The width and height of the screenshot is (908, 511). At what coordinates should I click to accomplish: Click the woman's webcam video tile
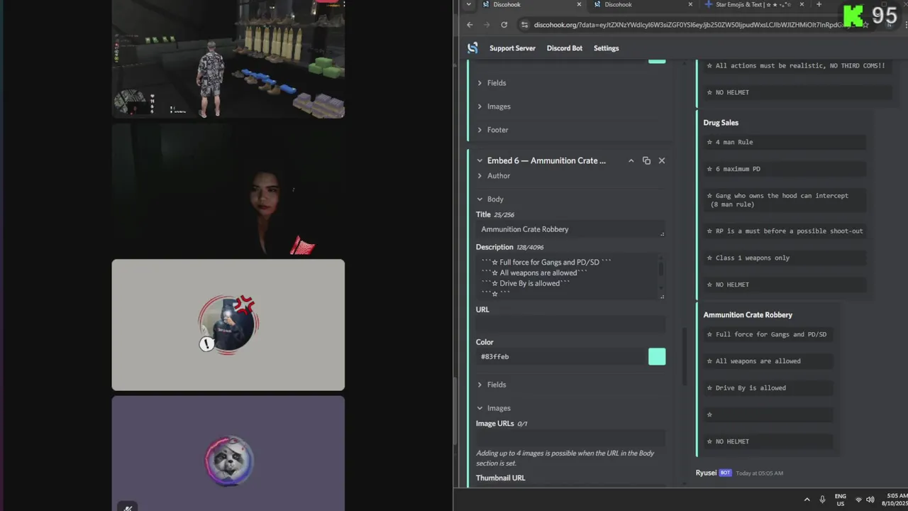(228, 189)
